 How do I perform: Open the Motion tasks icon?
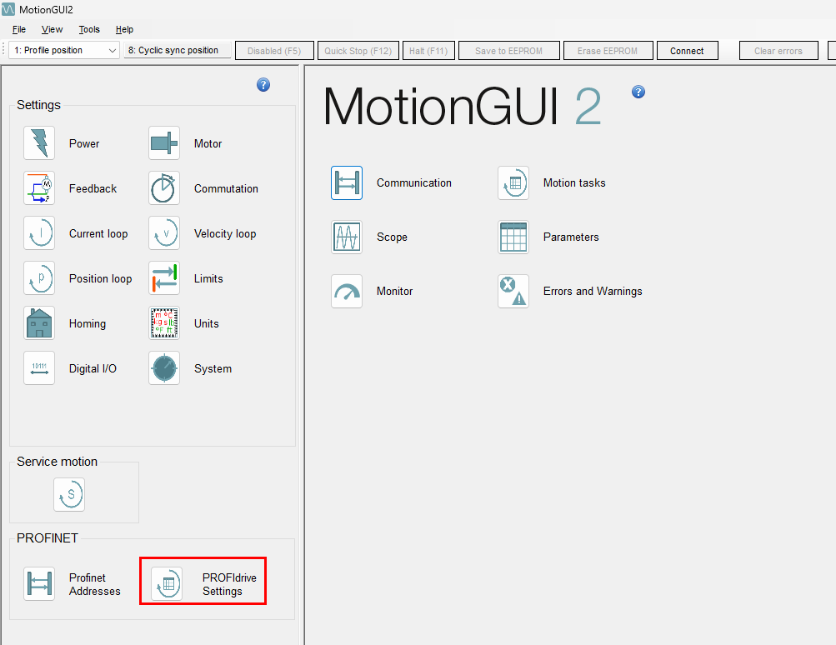(x=513, y=182)
